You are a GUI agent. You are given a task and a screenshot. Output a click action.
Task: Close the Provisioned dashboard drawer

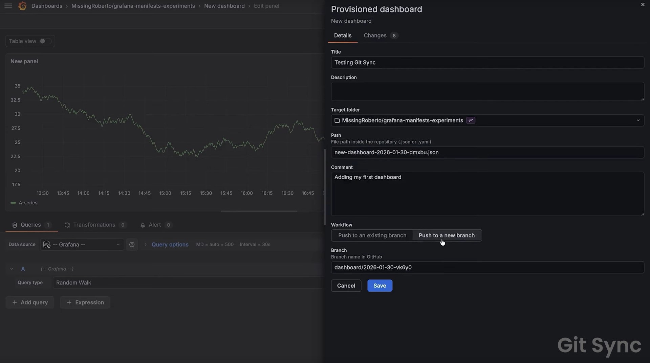[x=643, y=5]
